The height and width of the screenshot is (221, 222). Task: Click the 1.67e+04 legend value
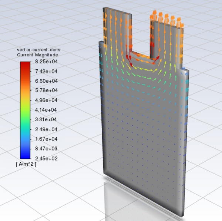[46, 139]
